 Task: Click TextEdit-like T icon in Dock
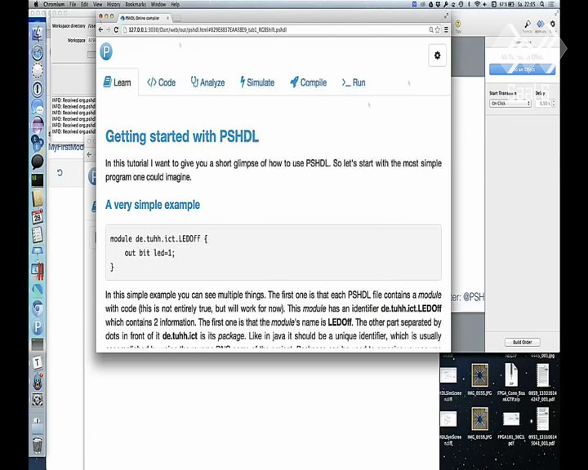click(37, 362)
